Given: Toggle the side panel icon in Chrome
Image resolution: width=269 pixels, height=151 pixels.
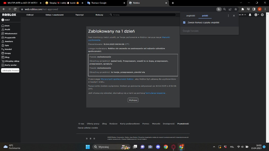Looking at the screenshot, I should click(254, 9).
